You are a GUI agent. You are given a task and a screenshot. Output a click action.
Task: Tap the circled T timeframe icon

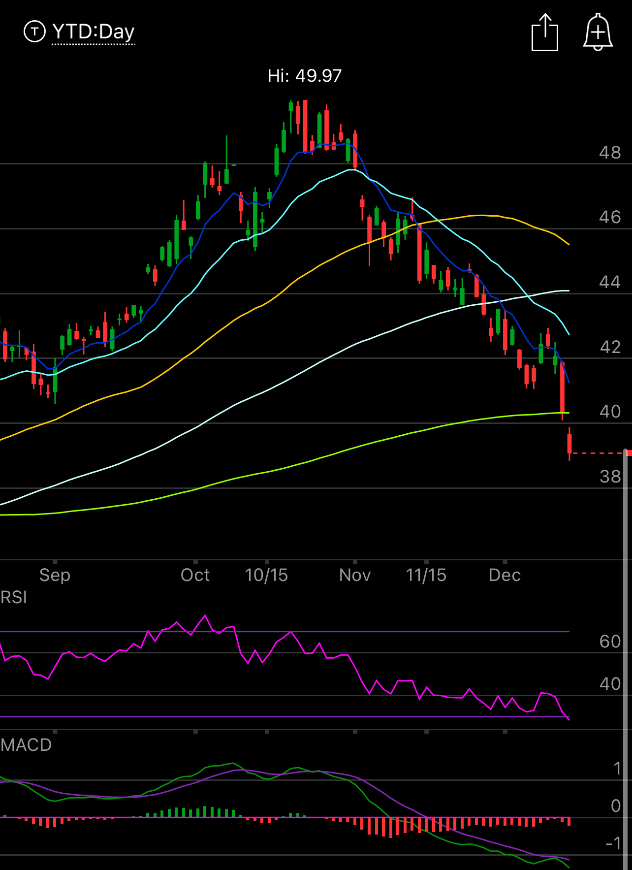point(34,32)
